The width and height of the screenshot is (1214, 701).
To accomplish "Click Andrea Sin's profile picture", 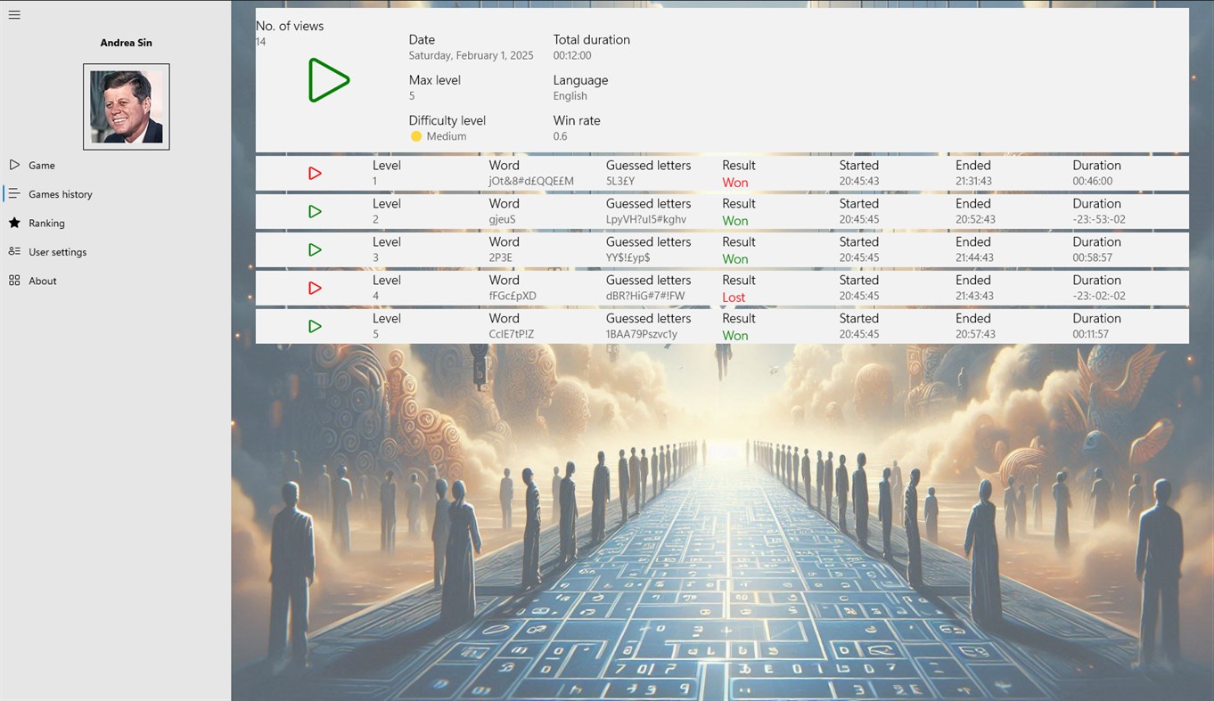I will coord(126,106).
